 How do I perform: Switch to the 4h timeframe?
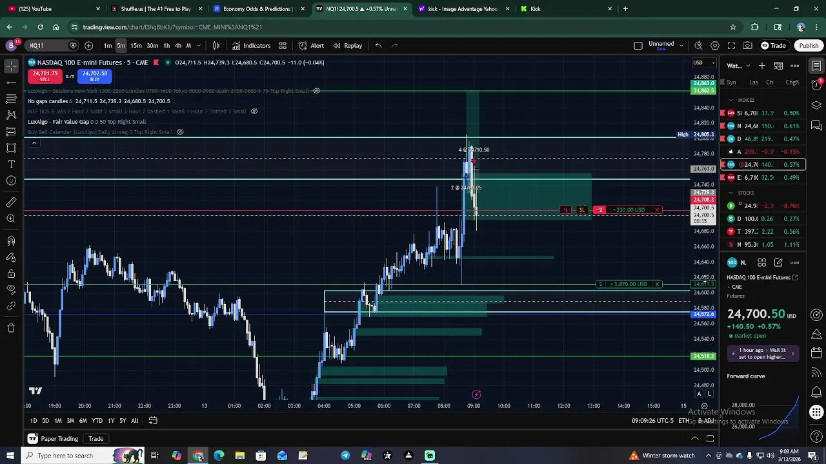[x=177, y=46]
